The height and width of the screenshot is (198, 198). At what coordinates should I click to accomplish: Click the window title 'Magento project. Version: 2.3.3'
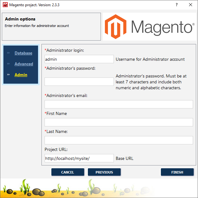click(34, 5)
